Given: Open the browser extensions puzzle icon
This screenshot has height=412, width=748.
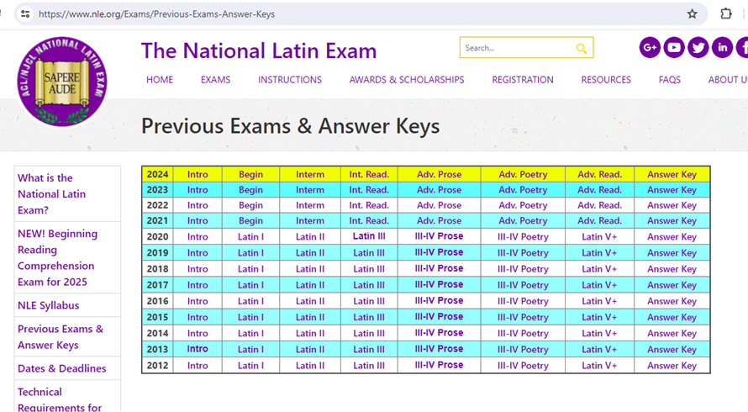Looking at the screenshot, I should click(x=726, y=13).
